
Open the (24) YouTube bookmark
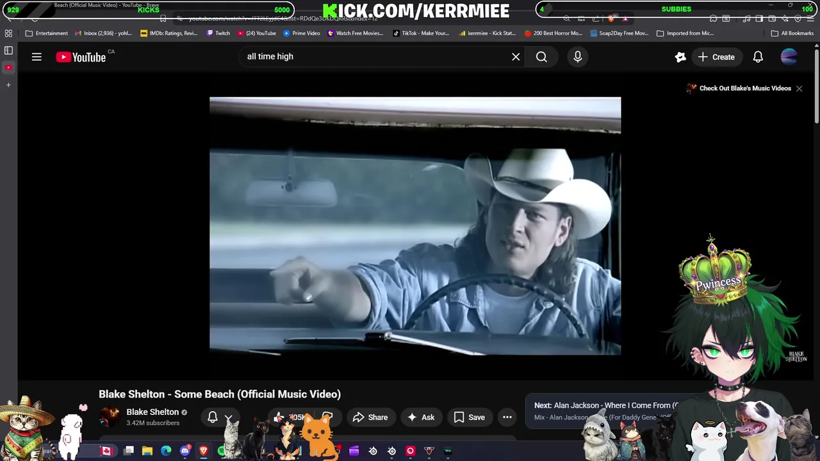256,33
